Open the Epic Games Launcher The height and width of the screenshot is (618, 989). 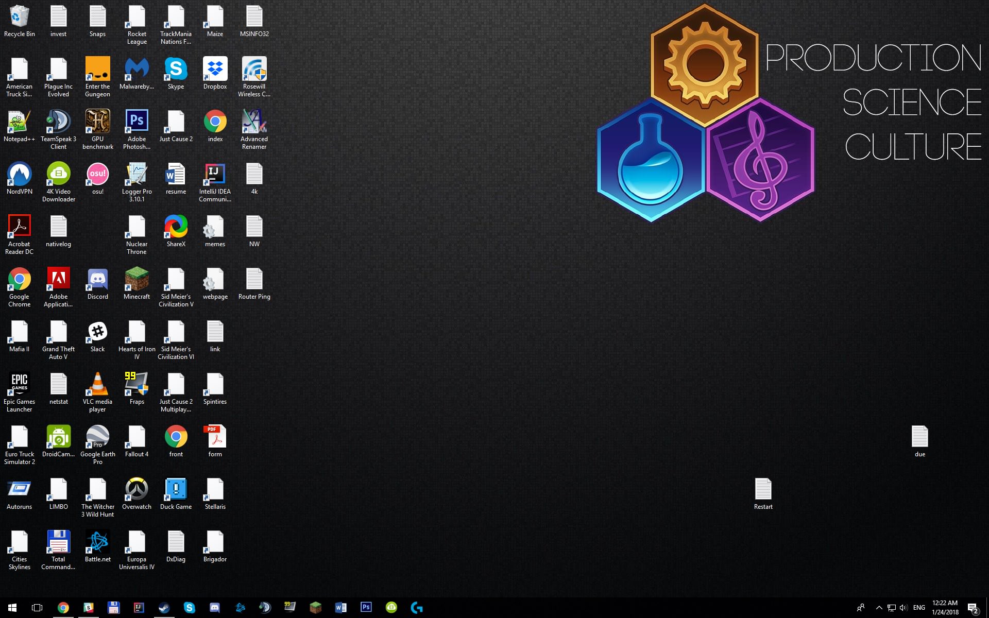pos(19,384)
